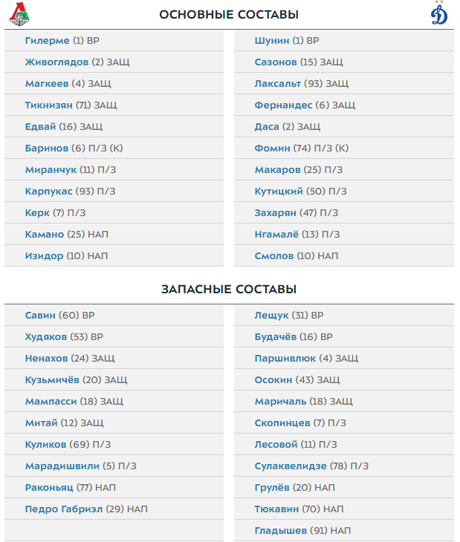This screenshot has height=542, width=460.
Task: Click the Запасные составы heading
Action: 229,289
